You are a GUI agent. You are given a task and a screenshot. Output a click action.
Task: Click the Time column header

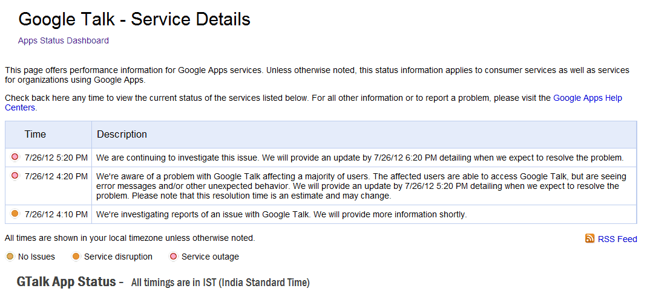coord(35,134)
